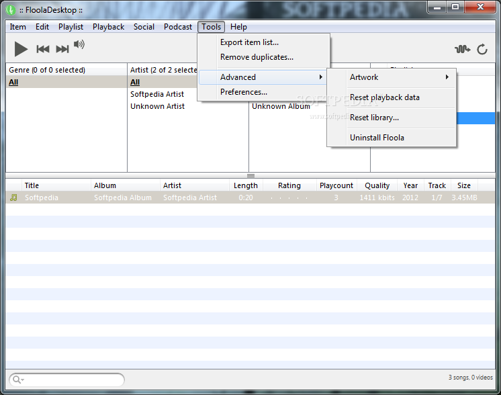Image resolution: width=501 pixels, height=395 pixels.
Task: Sort by the Title column header
Action: (x=56, y=185)
